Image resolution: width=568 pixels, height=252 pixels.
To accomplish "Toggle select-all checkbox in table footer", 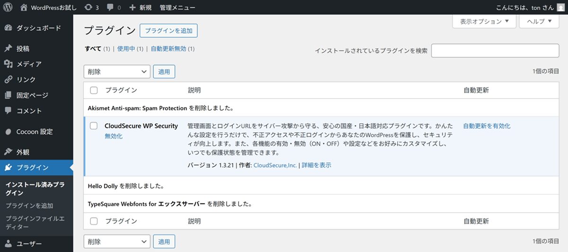I will tap(94, 221).
